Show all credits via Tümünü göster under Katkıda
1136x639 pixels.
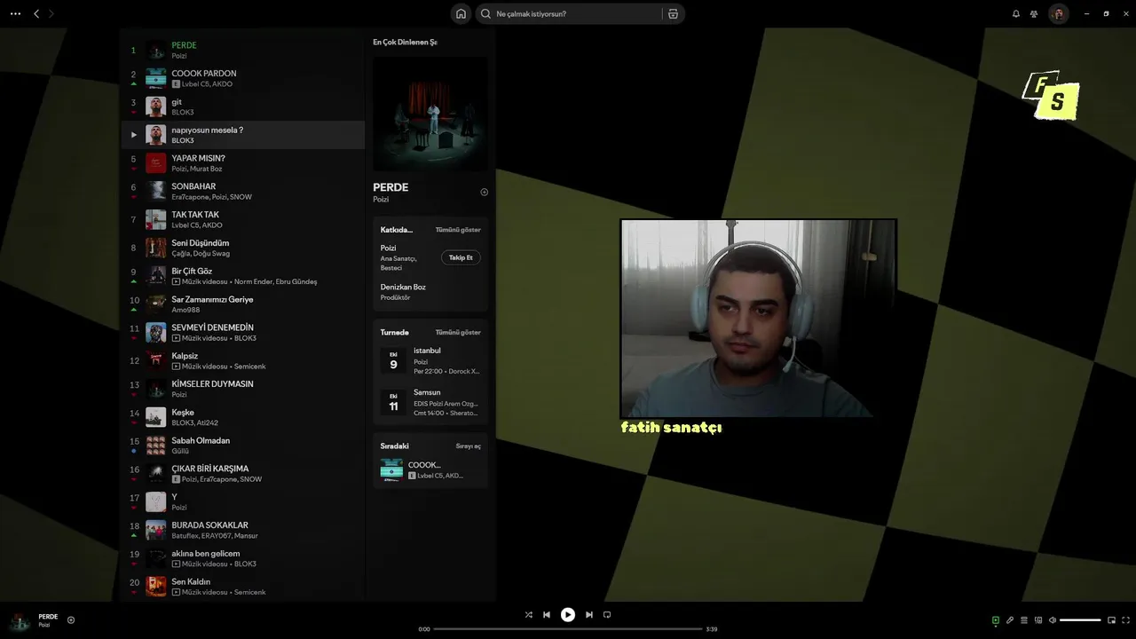point(458,230)
